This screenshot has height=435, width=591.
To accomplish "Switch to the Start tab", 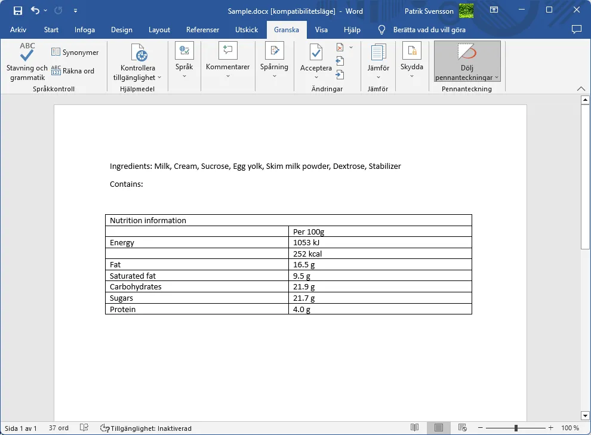I will click(x=51, y=30).
